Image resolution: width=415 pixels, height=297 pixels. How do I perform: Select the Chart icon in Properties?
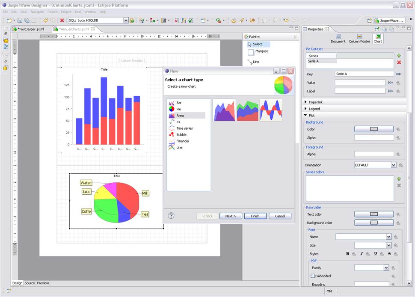coord(378,39)
